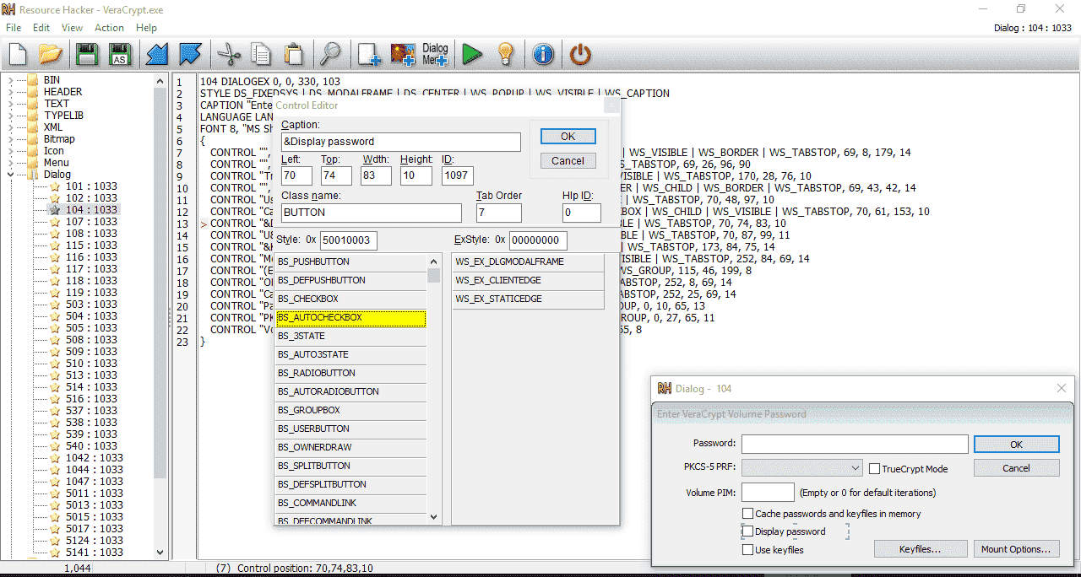1081x577 pixels.
Task: Click OK in the preview dialog
Action: pos(1016,444)
